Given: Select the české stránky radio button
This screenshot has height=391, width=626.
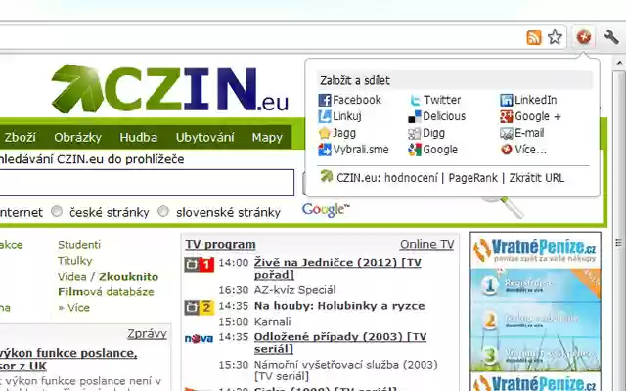Looking at the screenshot, I should [x=57, y=211].
